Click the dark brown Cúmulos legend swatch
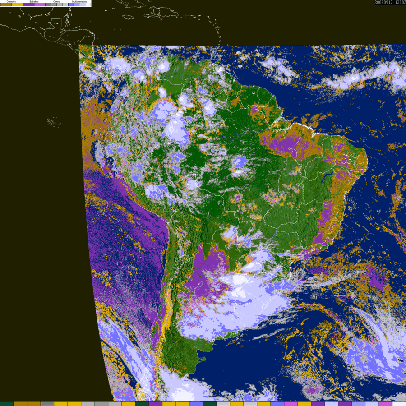This screenshot has height=406, width=406. tap(6, 5)
